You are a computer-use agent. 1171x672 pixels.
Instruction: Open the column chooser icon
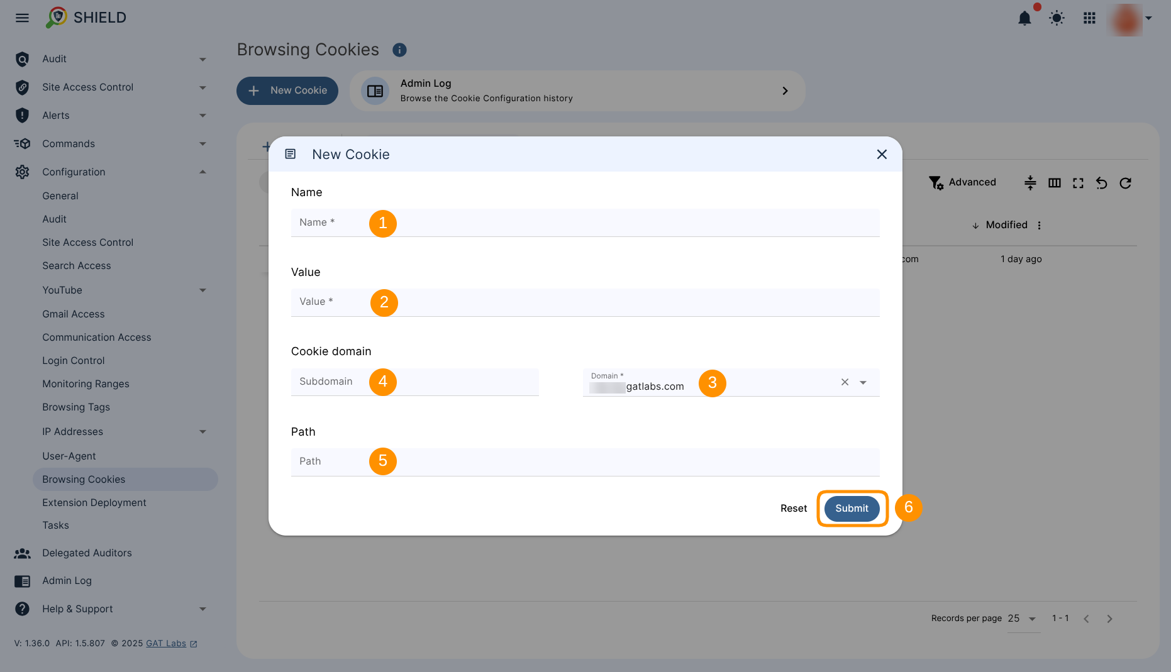(x=1055, y=183)
